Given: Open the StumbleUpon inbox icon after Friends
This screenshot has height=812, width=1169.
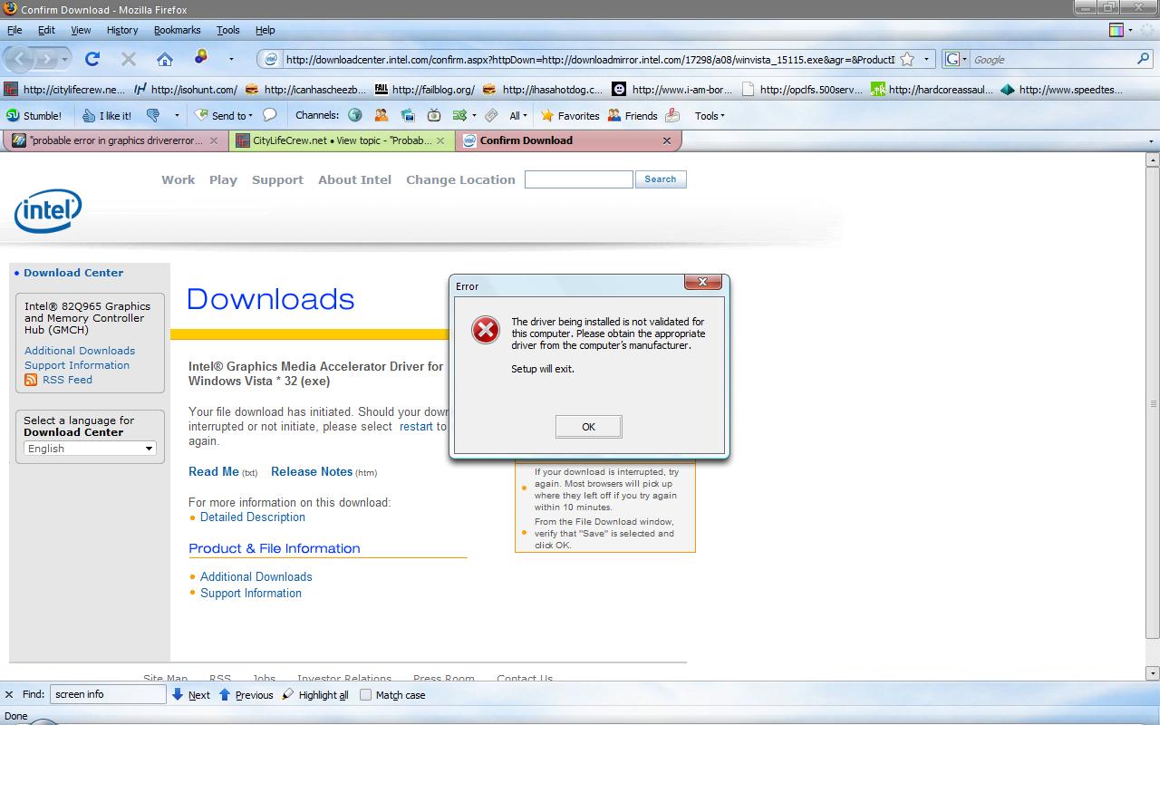Looking at the screenshot, I should (672, 116).
